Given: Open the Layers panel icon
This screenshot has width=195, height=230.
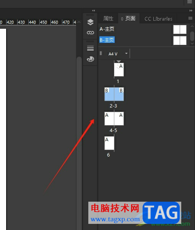Looking at the screenshot, I should point(90,22).
